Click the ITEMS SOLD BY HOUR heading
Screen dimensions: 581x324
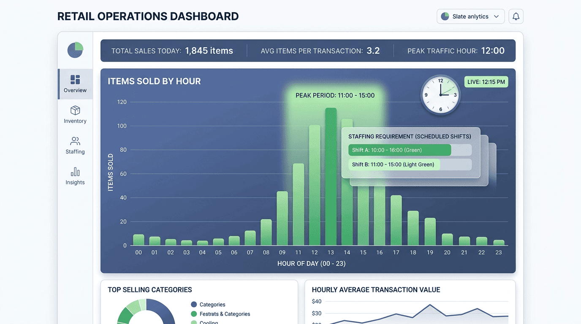[154, 81]
